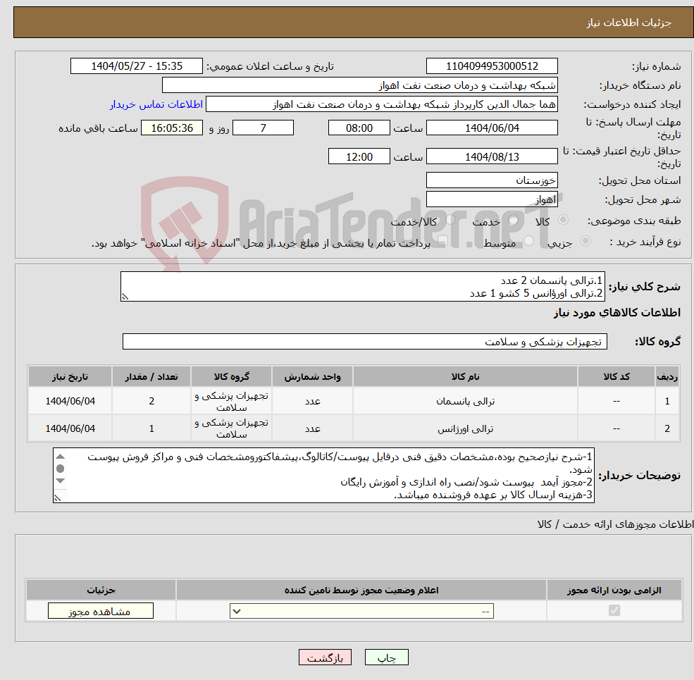Screen dimensions: 694x680
Task: Toggle the mandatory license checkbox
Action: coord(614,610)
